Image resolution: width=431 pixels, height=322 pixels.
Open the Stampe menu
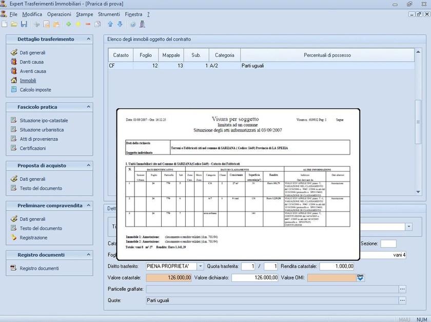[85, 14]
